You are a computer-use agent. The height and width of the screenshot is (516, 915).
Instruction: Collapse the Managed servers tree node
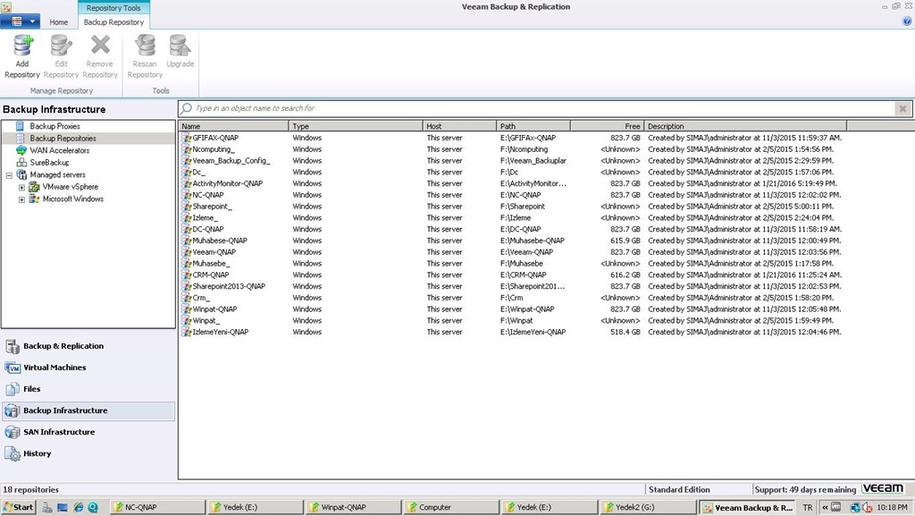(x=9, y=175)
